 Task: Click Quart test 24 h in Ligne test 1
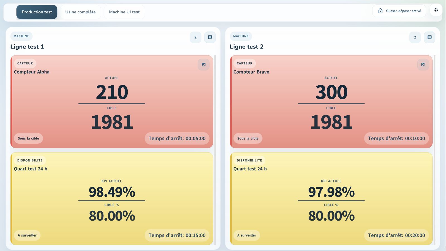pos(31,169)
